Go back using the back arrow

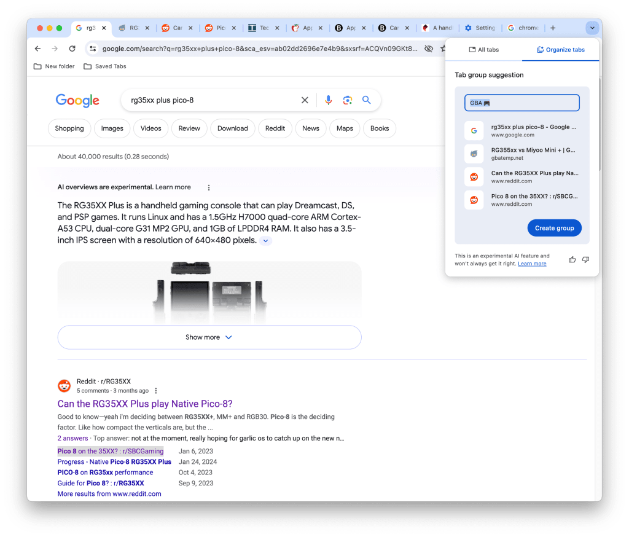pyautogui.click(x=38, y=49)
